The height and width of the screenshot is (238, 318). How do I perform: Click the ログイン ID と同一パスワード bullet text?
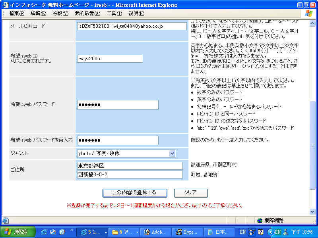(x=226, y=114)
